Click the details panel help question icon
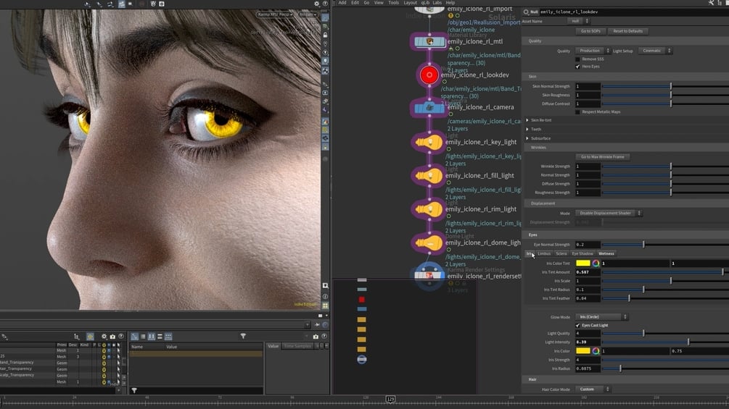The image size is (729, 409). click(x=324, y=336)
